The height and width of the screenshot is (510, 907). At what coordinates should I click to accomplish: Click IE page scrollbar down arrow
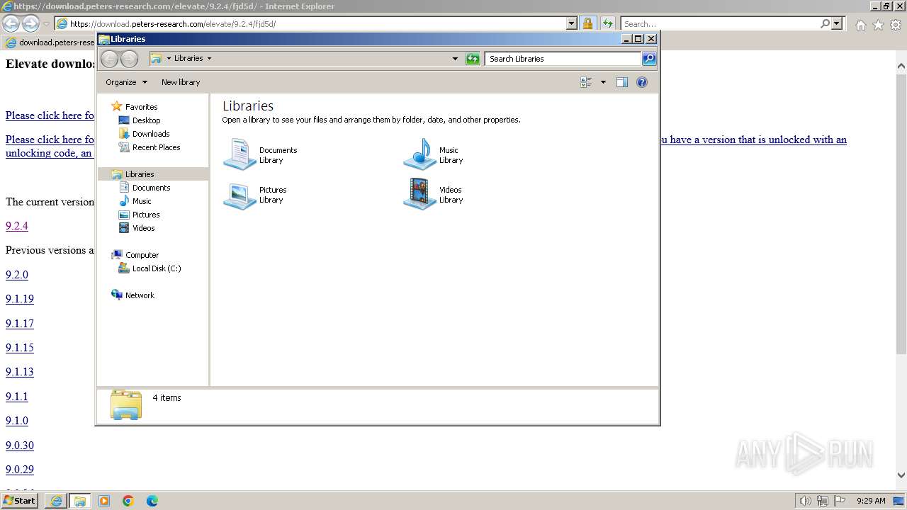[x=901, y=475]
